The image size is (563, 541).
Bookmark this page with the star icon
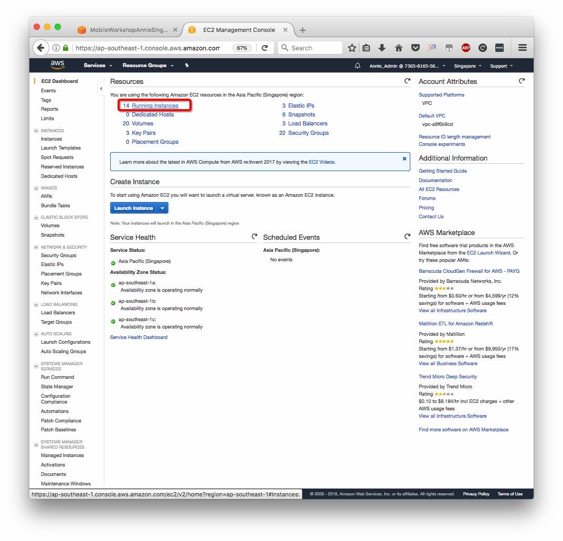click(352, 48)
